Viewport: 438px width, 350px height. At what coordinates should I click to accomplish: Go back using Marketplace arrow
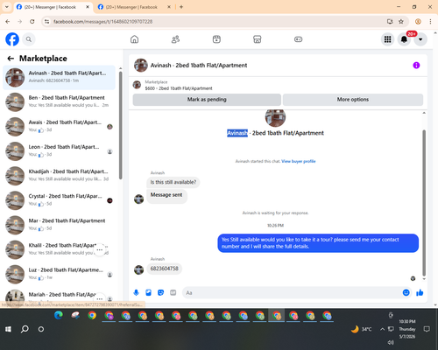pos(11,59)
